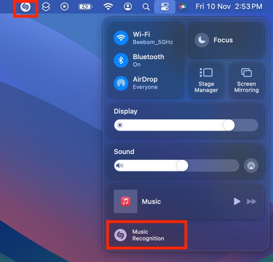
Task: Open the user account menu icon
Action: [x=128, y=7]
